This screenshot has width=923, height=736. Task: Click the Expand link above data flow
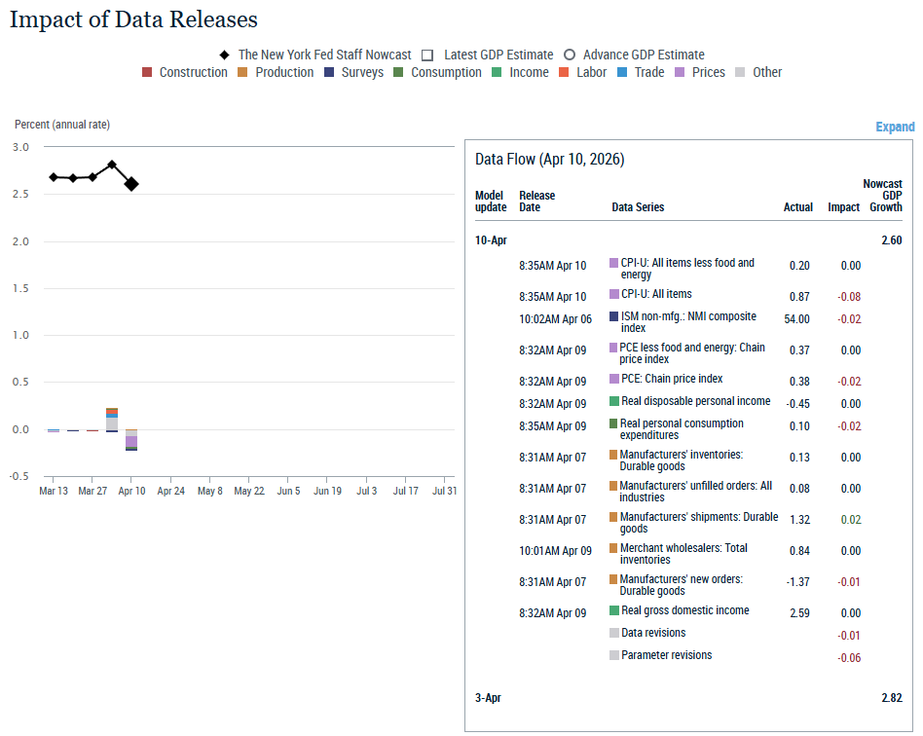pyautogui.click(x=895, y=127)
